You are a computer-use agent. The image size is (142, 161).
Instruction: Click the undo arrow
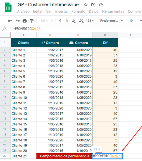10,21
